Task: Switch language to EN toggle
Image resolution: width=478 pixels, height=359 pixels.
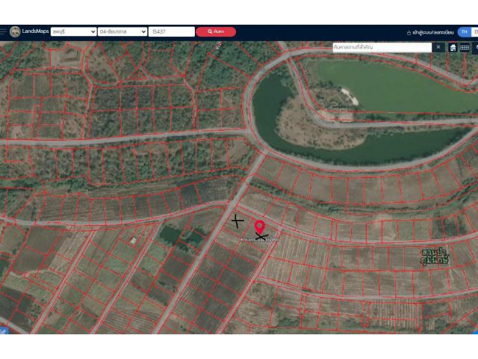Action: tap(475, 31)
